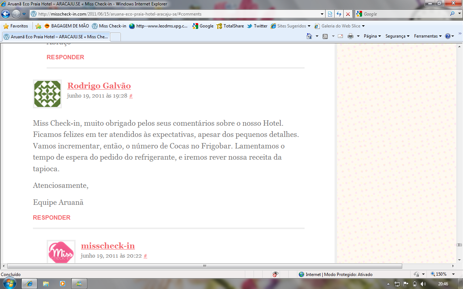Select the Aruanã Eco Praia Hotel tab

[56, 37]
